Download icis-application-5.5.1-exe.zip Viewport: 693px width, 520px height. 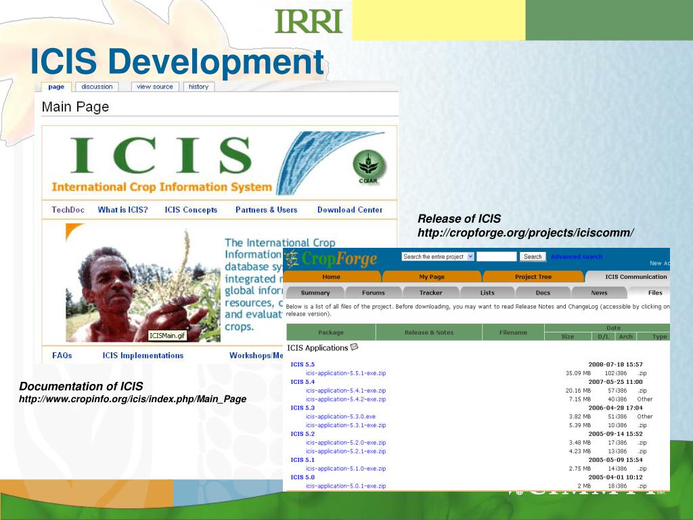click(x=346, y=373)
